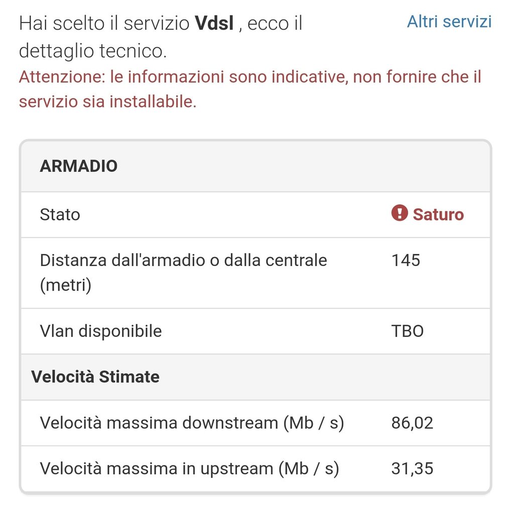Viewport: 510px width, 514px height.
Task: Click the Hai scelto il servizio text
Action: 104,24
